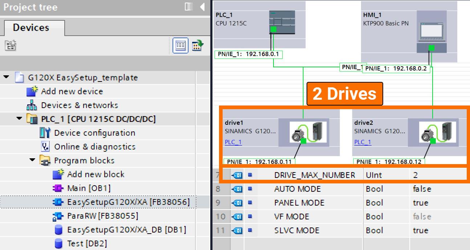Click the AUTO MODE name cell
The height and width of the screenshot is (250, 470).
[297, 189]
